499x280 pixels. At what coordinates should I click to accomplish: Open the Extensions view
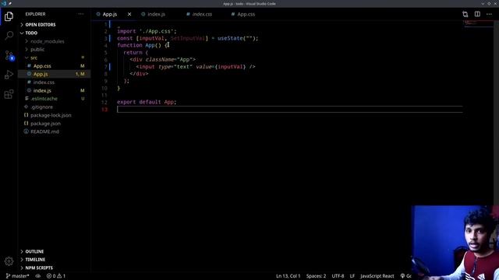click(9, 94)
